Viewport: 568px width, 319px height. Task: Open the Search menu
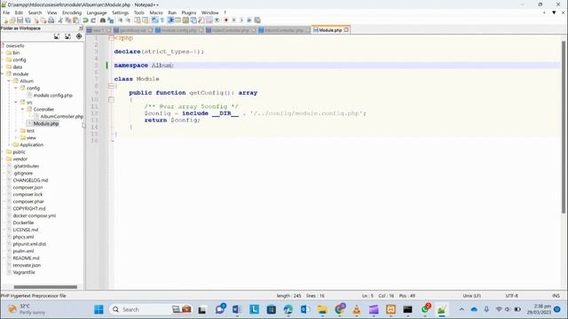tap(35, 12)
